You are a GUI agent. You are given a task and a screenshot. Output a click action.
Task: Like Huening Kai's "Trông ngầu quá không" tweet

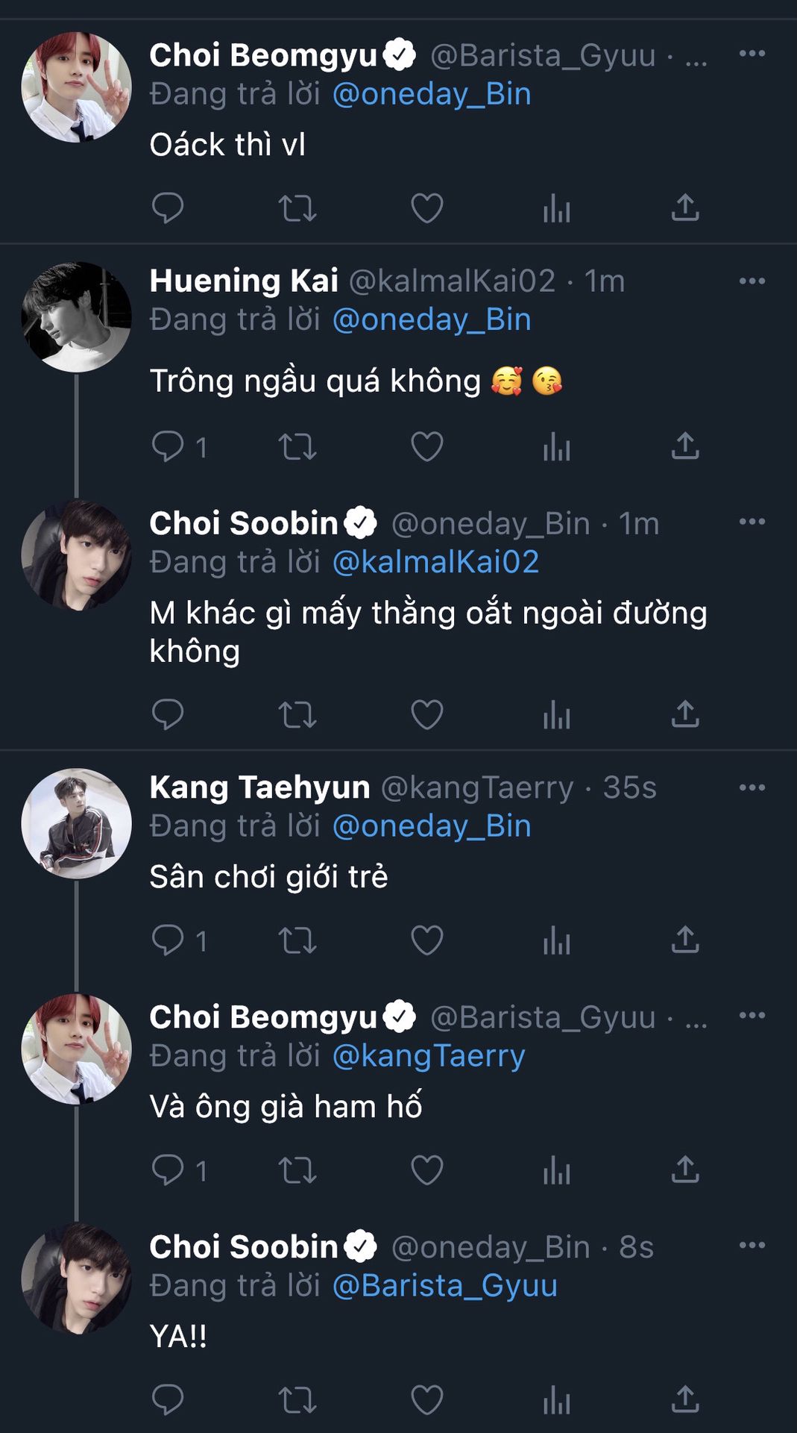pyautogui.click(x=427, y=447)
